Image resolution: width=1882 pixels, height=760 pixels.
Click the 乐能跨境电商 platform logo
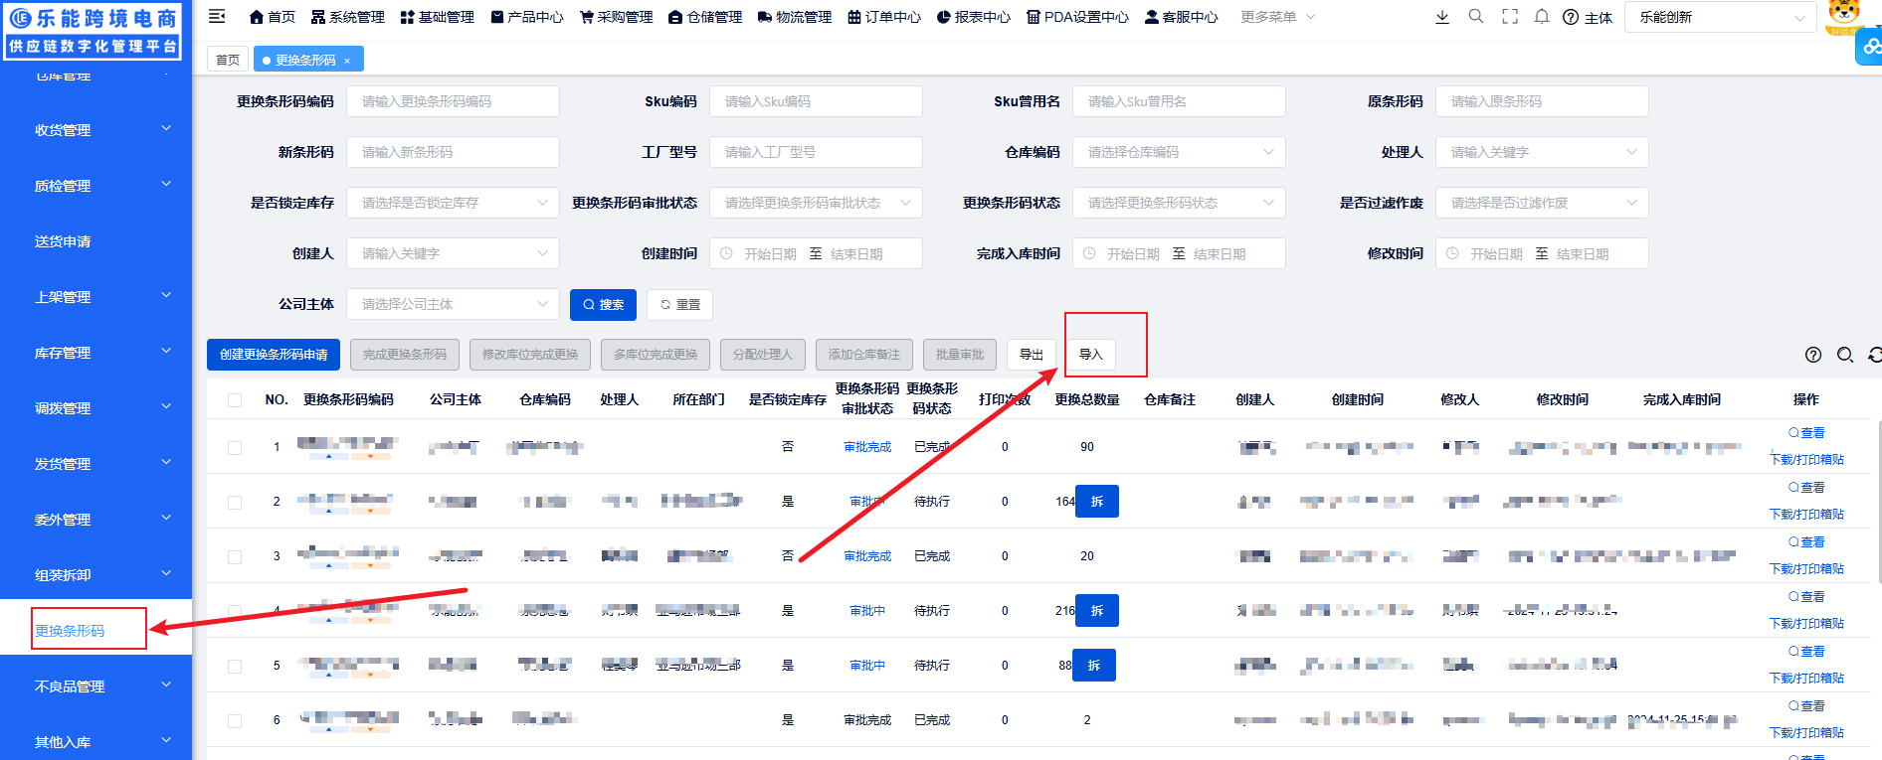[94, 31]
